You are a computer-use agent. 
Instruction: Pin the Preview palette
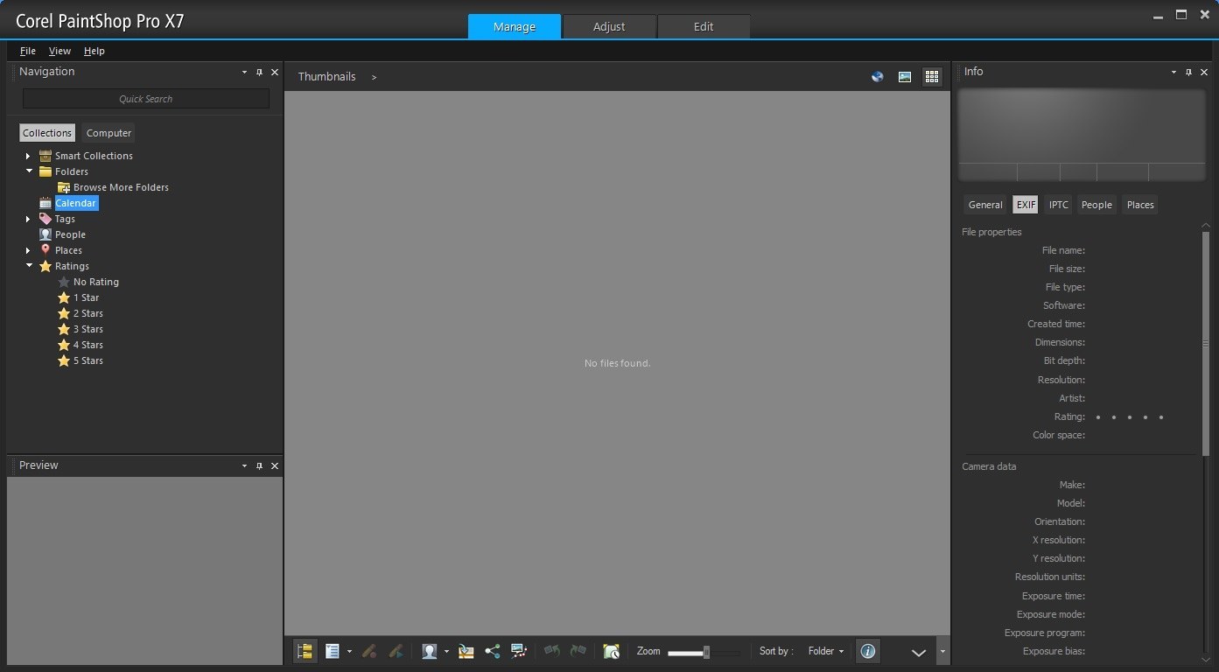(x=259, y=466)
